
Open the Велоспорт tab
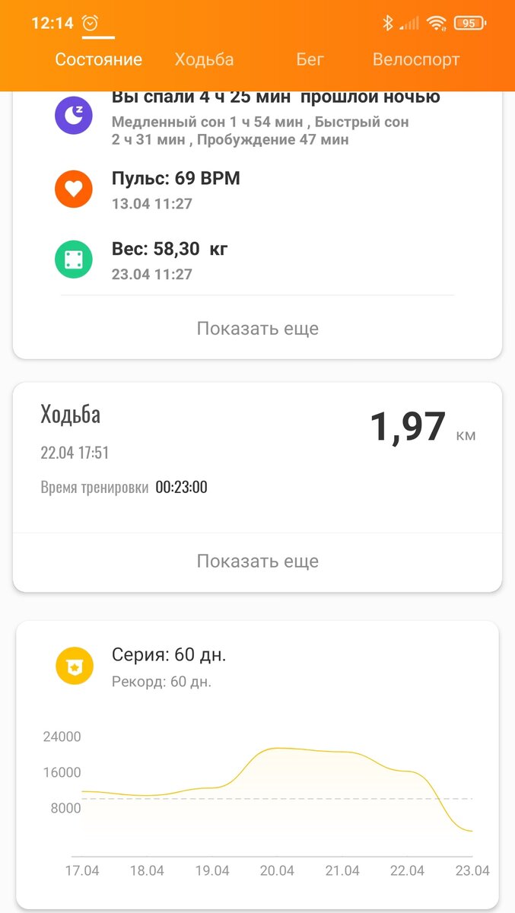(x=415, y=59)
